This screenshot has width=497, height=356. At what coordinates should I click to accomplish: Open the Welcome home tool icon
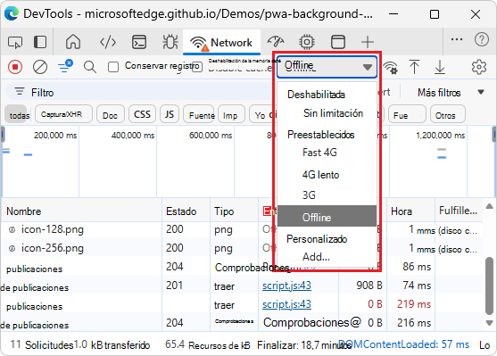click(x=73, y=42)
